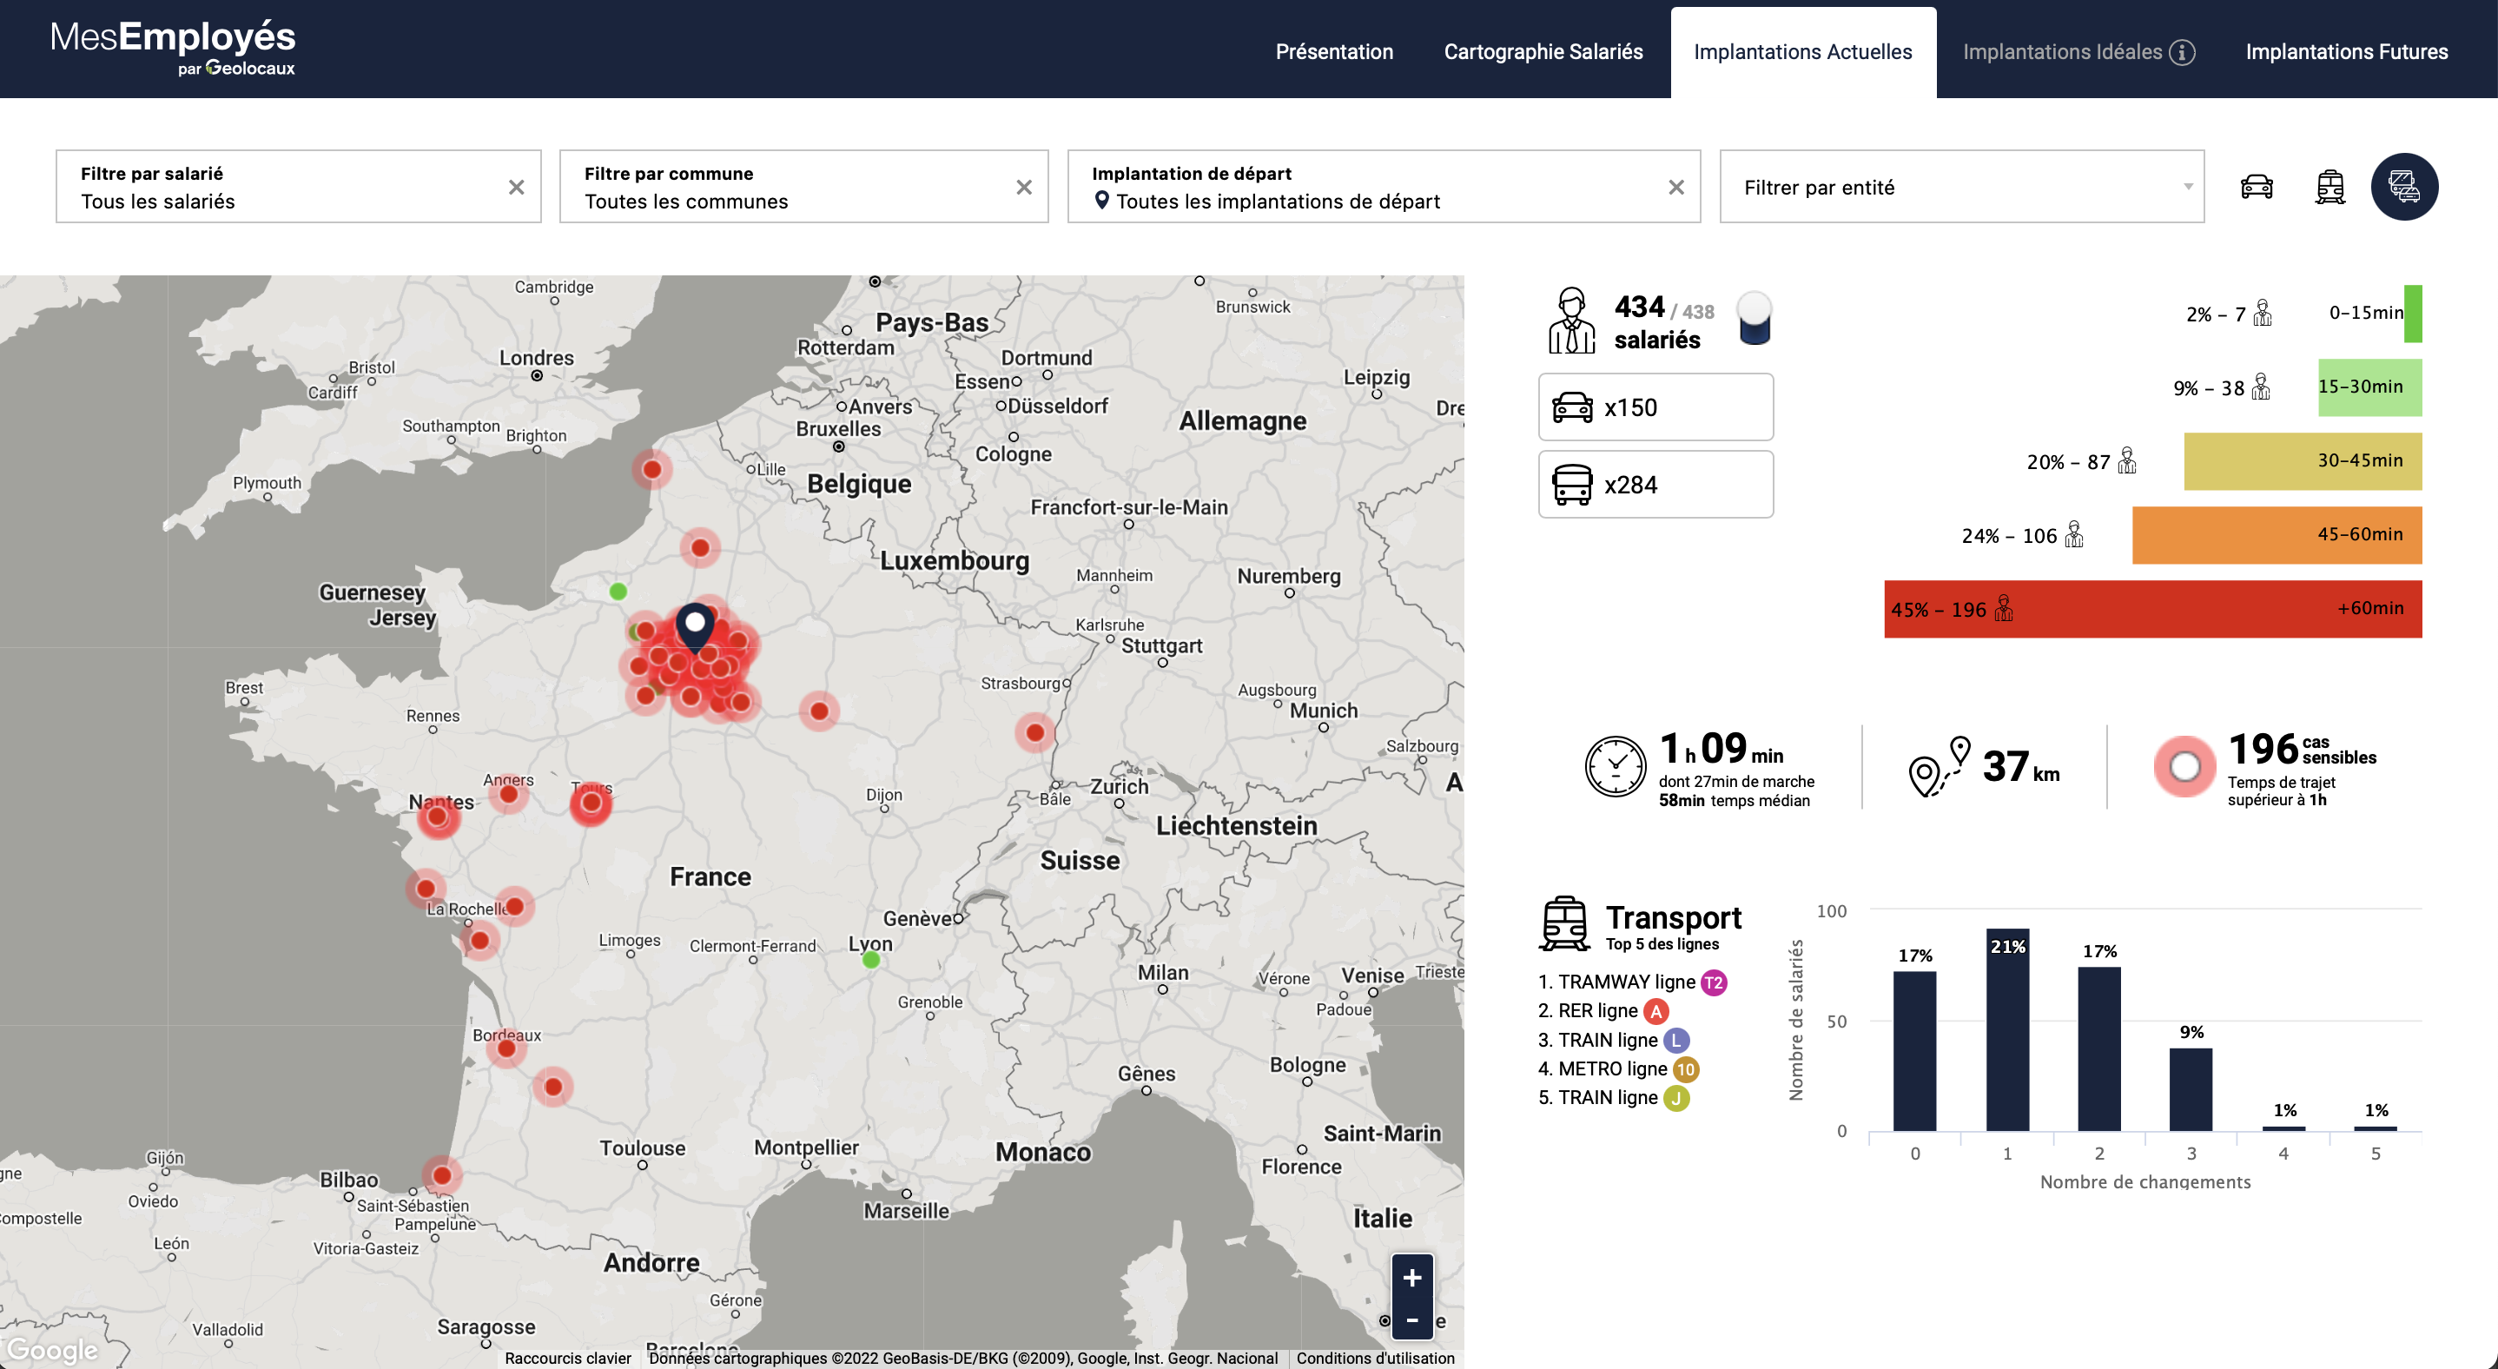The width and height of the screenshot is (2498, 1369).
Task: Click the red +60min bar
Action: click(2153, 609)
